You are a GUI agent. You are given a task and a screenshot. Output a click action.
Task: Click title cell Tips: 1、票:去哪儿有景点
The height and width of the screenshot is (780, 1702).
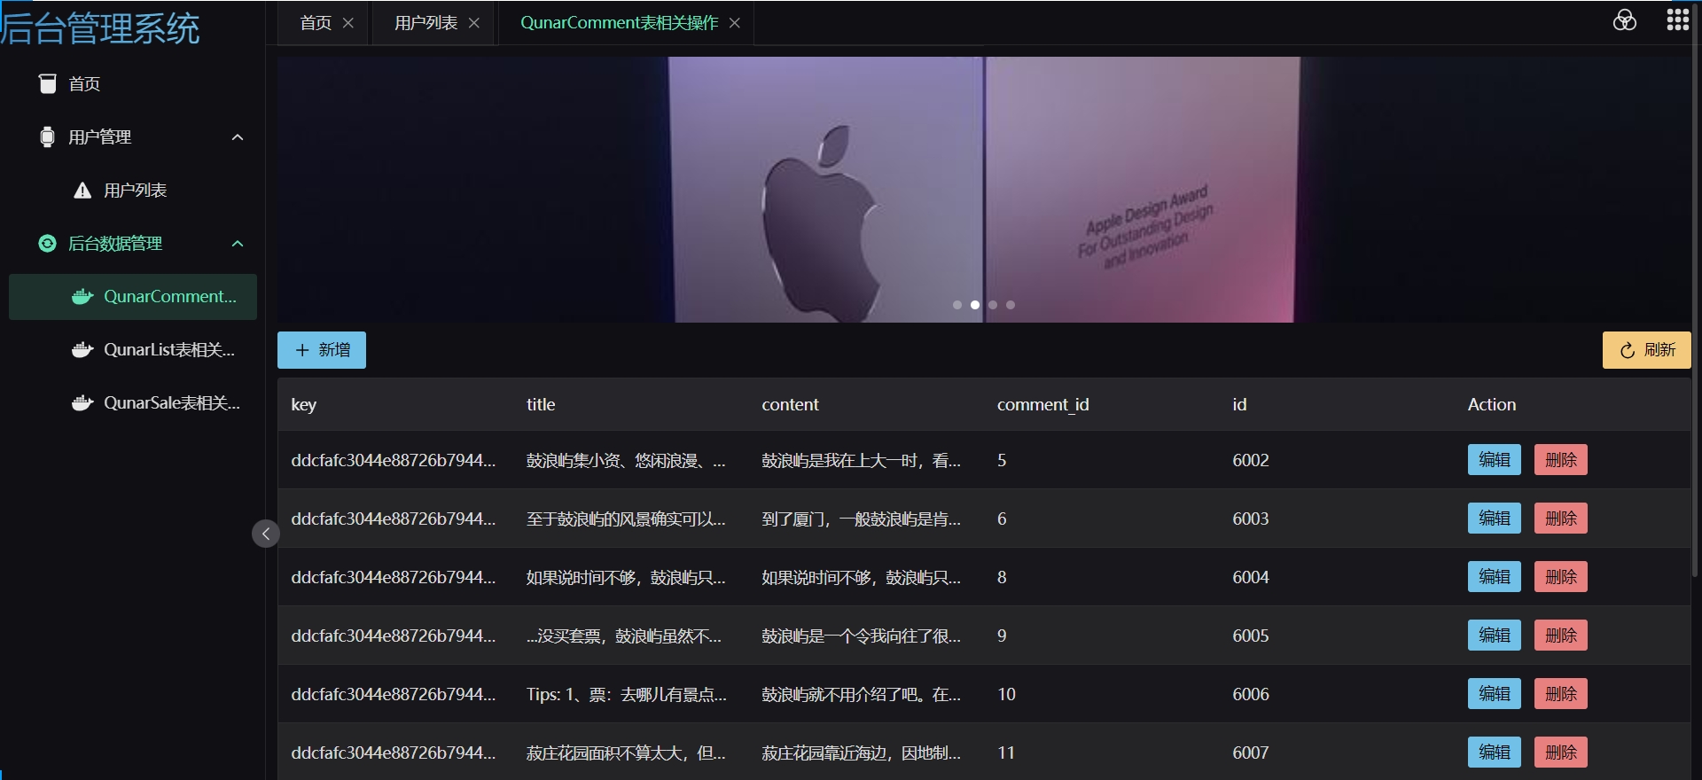click(x=626, y=694)
